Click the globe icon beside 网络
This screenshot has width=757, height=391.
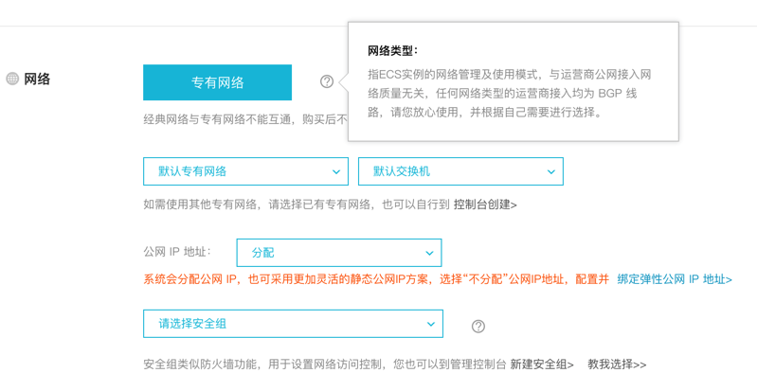[x=12, y=79]
